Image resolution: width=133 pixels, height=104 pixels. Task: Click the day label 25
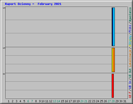[x=102, y=101]
